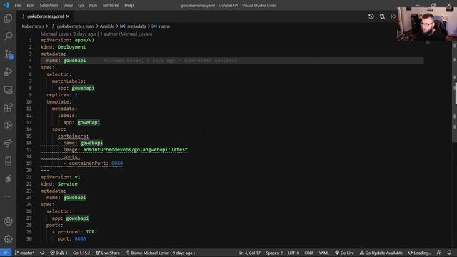
Task: Open the Manage gear icon
Action: tap(8, 239)
